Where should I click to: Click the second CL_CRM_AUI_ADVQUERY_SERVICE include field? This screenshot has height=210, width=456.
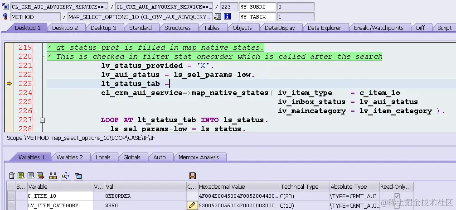164,7
